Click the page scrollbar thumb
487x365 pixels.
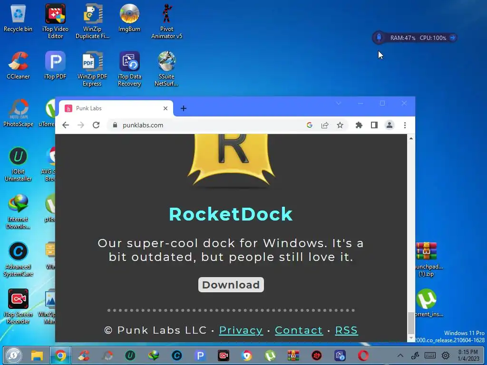click(411, 323)
